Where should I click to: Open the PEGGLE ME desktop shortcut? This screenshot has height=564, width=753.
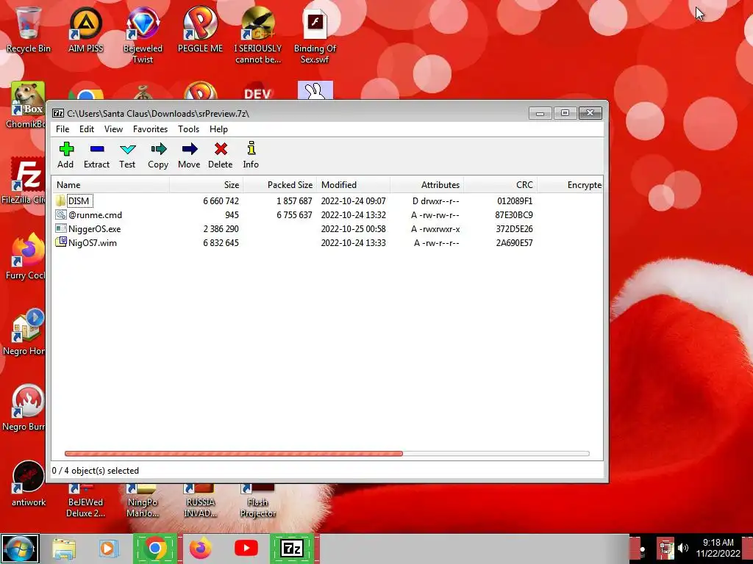(x=200, y=29)
